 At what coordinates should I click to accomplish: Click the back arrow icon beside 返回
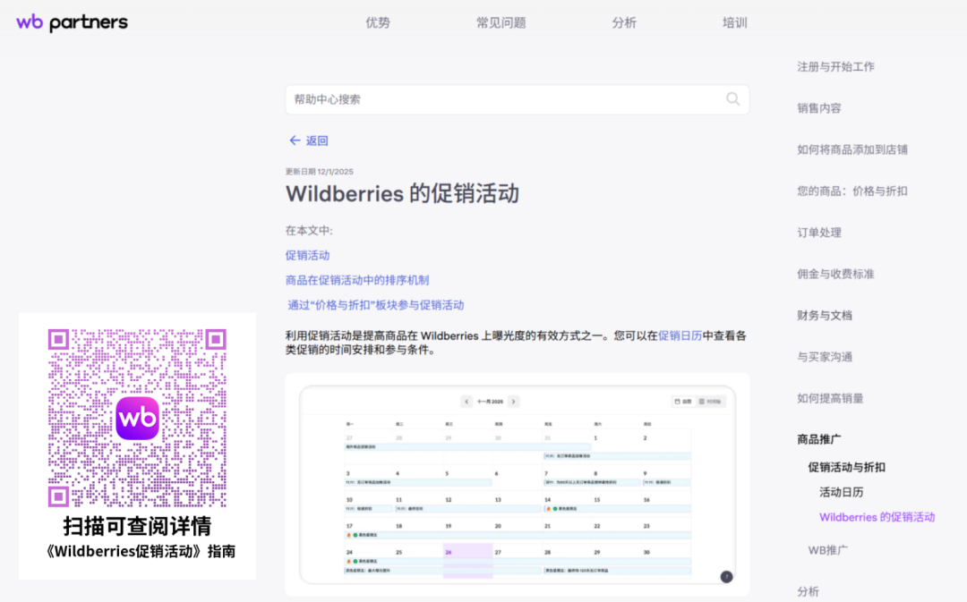pos(295,140)
